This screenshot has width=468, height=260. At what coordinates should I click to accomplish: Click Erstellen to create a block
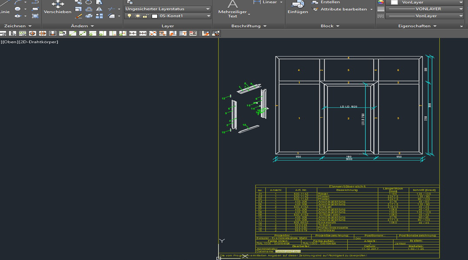click(x=326, y=2)
